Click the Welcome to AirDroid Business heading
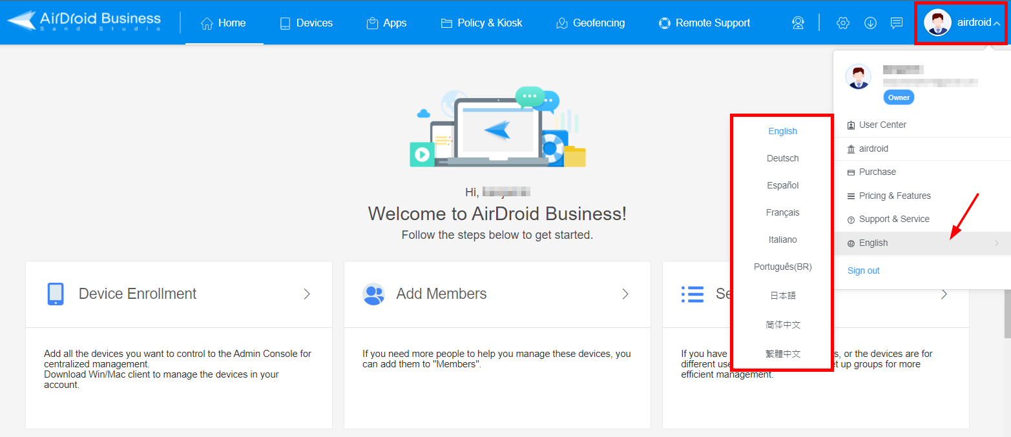 coord(497,214)
